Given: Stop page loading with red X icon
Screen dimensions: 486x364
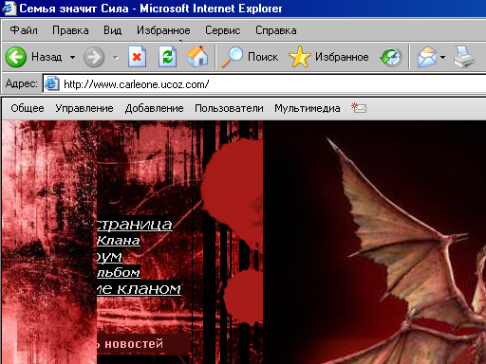Looking at the screenshot, I should coord(137,57).
